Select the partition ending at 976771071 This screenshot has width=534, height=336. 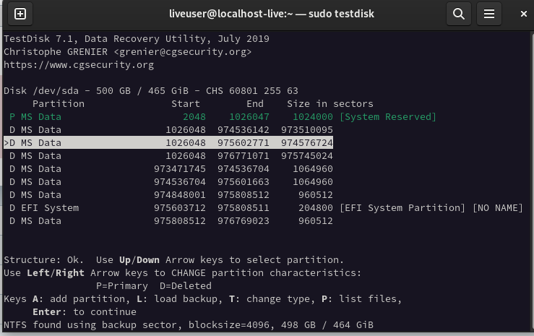coord(168,155)
